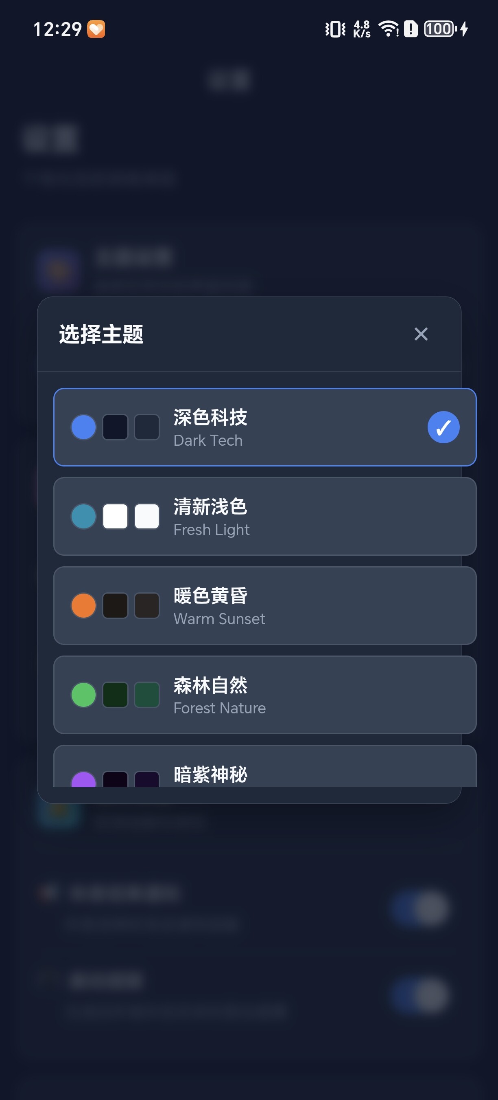This screenshot has height=1100, width=498.
Task: Tap the 选择主题 dialog title
Action: 101,334
